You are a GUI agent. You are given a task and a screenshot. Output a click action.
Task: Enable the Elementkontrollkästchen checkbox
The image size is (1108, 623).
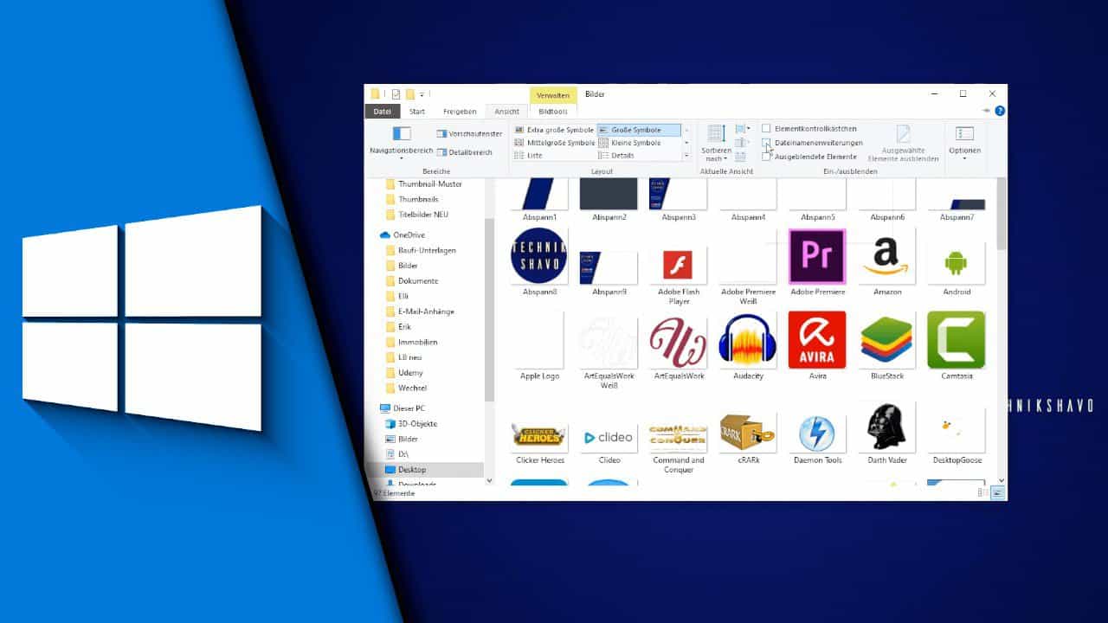766,128
